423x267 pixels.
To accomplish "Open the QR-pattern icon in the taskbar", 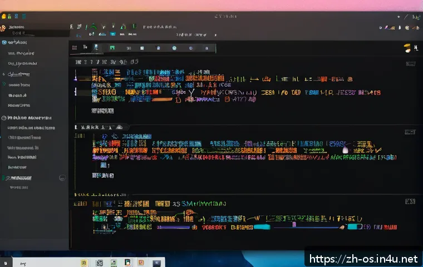I will click(x=100, y=263).
